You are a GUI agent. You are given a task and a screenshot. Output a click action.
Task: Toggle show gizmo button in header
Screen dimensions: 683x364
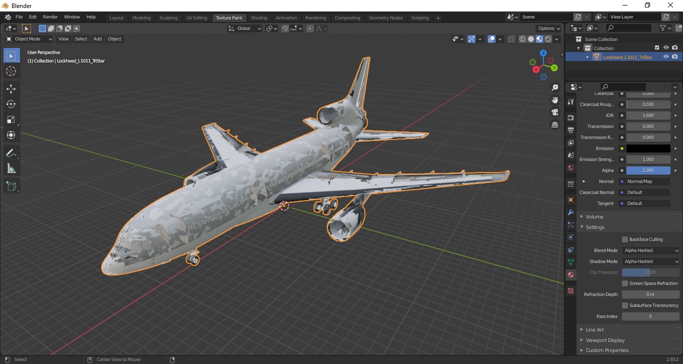coord(471,39)
